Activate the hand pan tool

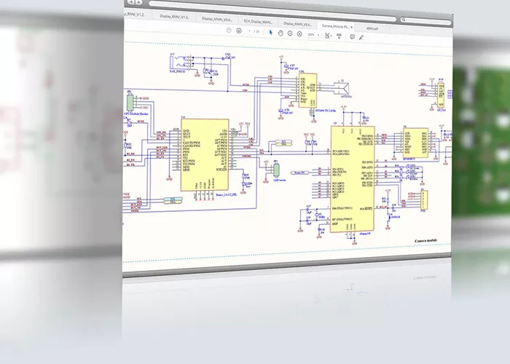pyautogui.click(x=280, y=33)
